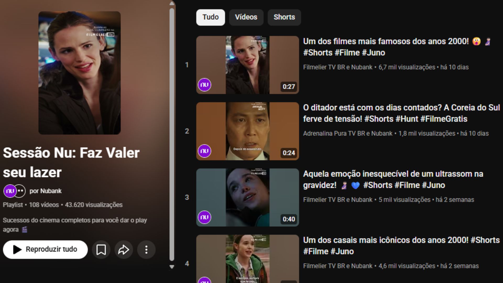Click the large playlist cover image
503x283 pixels.
point(80,73)
